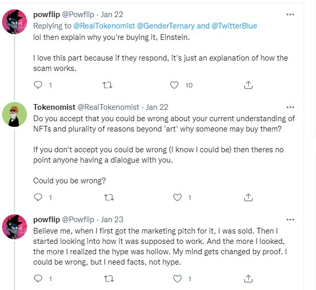Retweet powflip's 'facts, not hype' tweet
This screenshot has height=290, width=316.
point(108,279)
